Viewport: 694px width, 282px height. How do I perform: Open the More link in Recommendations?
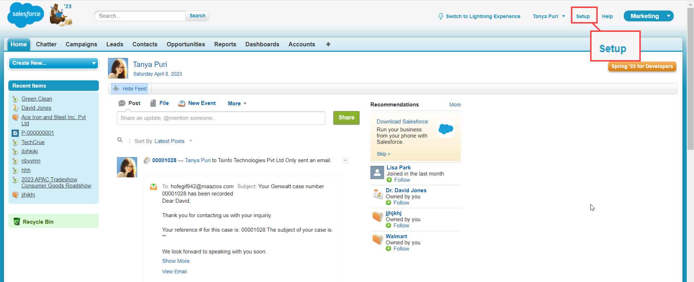pyautogui.click(x=455, y=105)
